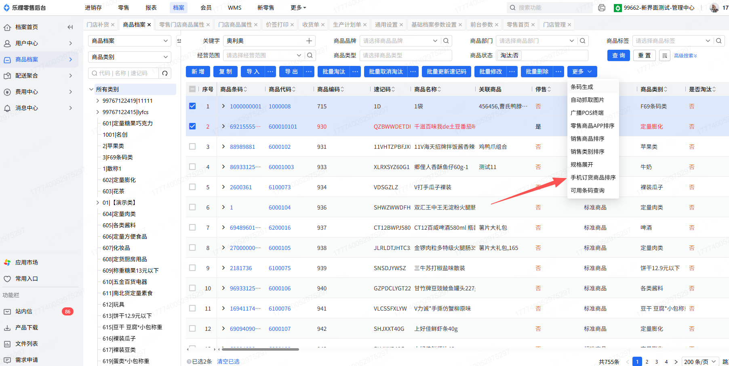Select 手机订货商品排序 from the menu

593,178
